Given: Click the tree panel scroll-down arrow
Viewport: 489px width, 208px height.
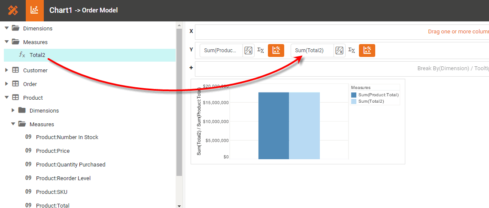Looking at the screenshot, I should point(179,206).
